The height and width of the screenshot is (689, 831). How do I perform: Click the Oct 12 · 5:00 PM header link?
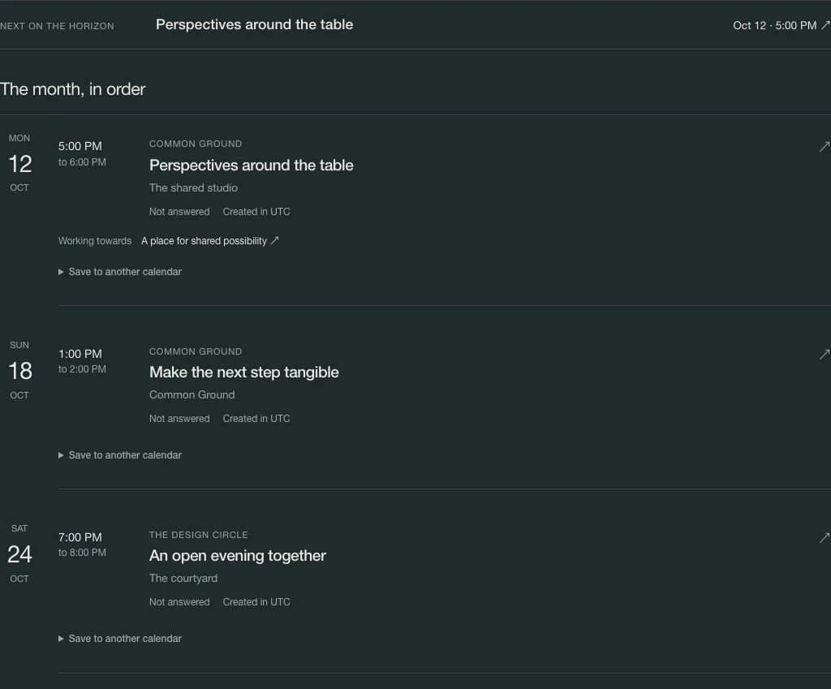click(774, 25)
